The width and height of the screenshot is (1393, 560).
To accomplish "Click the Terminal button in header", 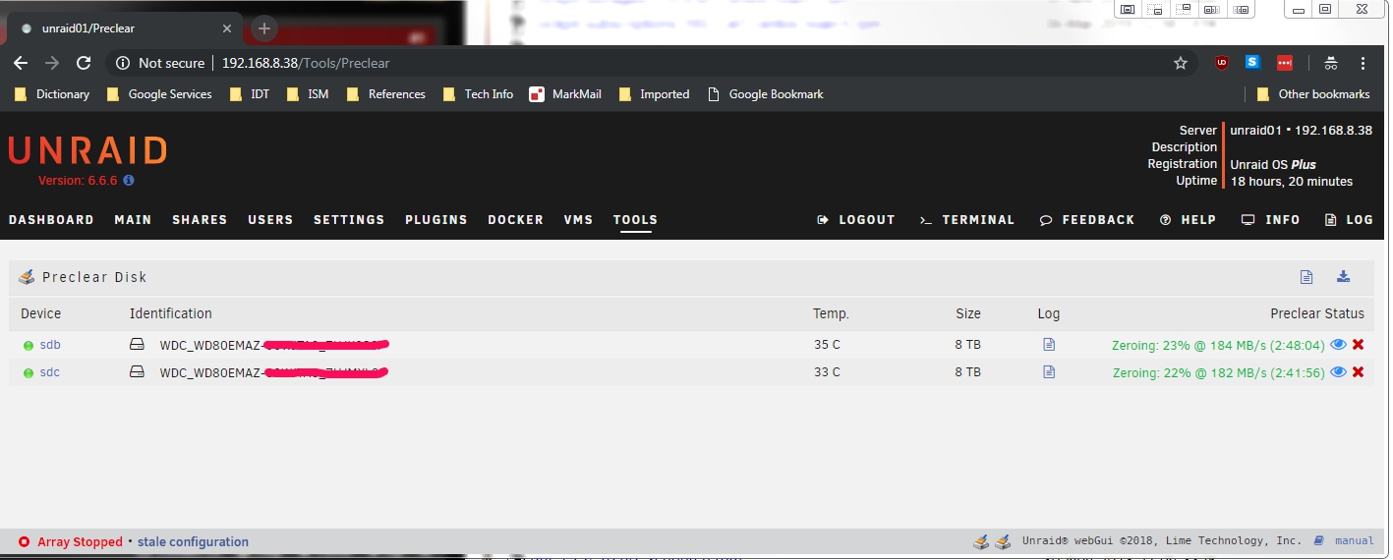I will click(x=967, y=220).
